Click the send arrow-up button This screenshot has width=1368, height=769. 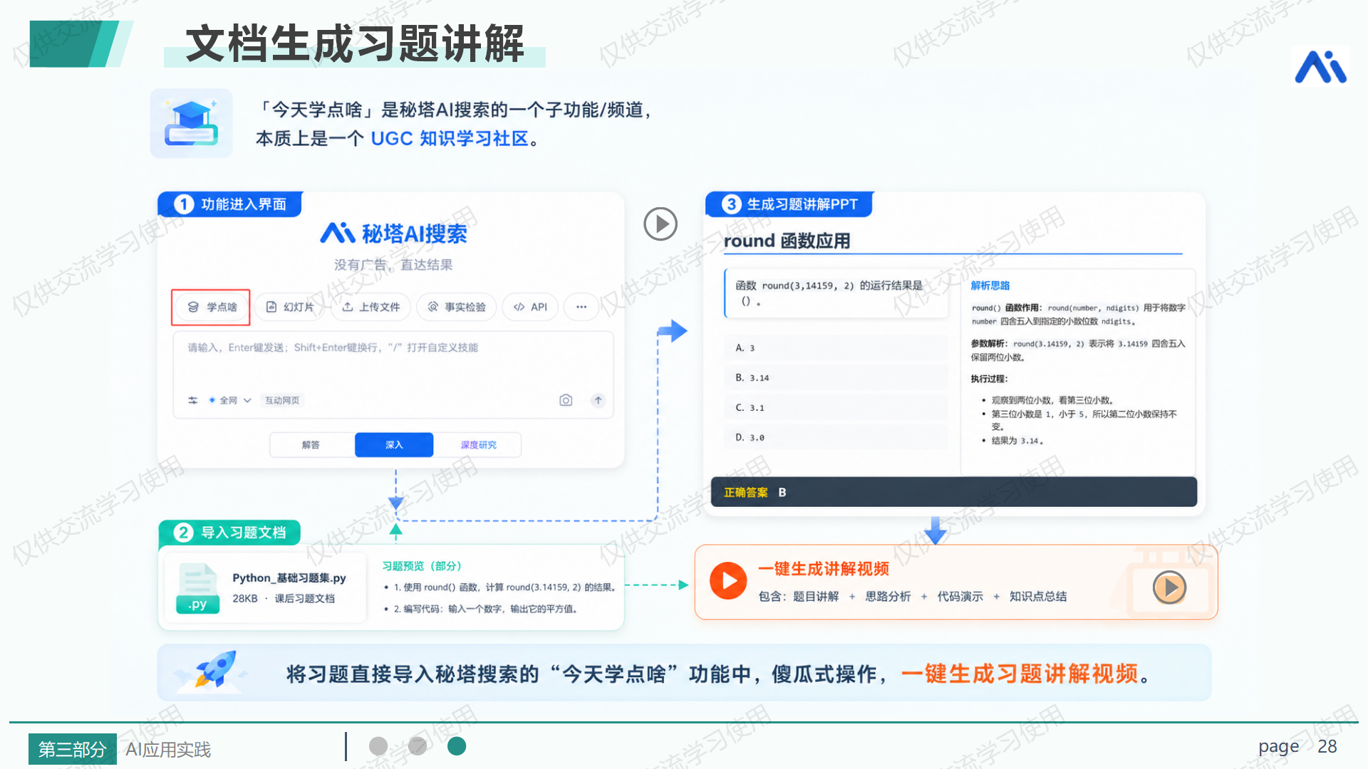598,400
